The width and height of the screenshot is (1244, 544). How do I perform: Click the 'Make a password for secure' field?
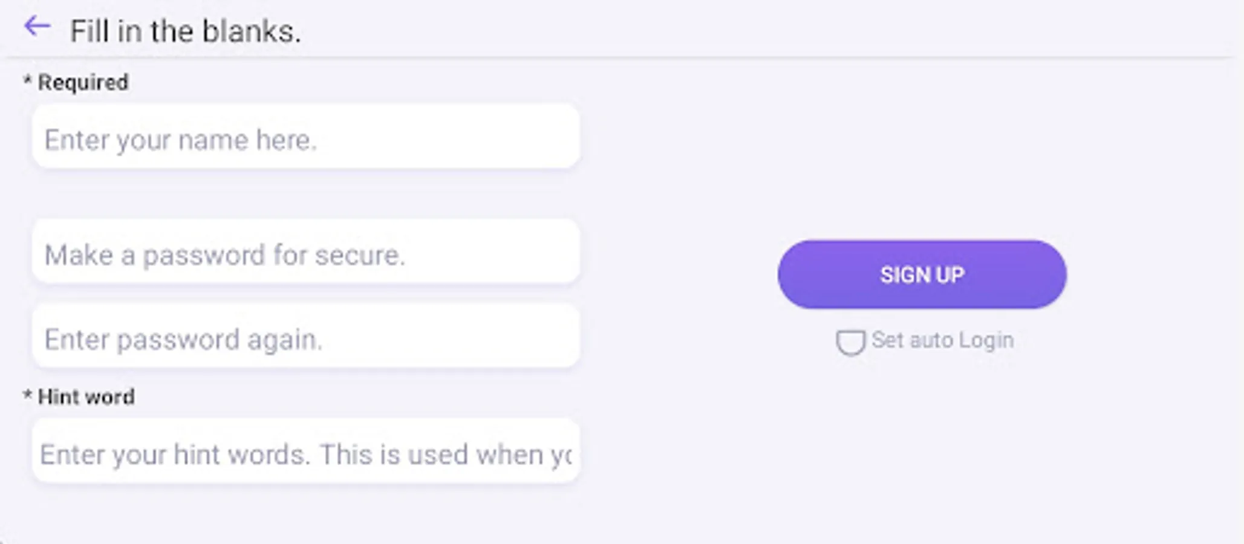tap(306, 253)
